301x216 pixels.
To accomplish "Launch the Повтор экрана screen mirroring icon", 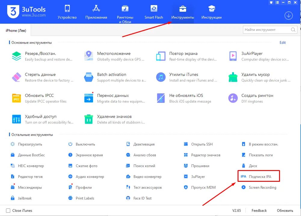I will point(161,56).
